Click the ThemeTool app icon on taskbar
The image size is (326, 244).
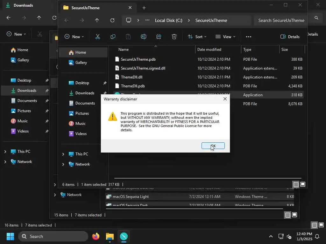point(124,236)
